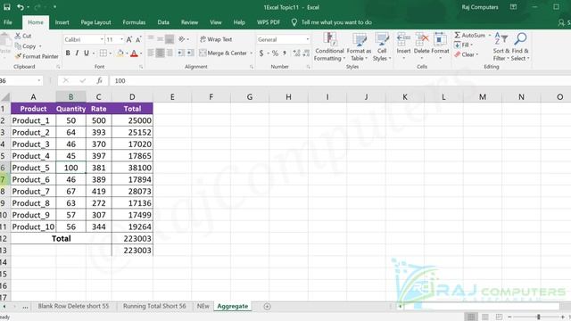Click the Select All corner triangle
Viewport: 571px width, 321px height.
(x=5, y=97)
